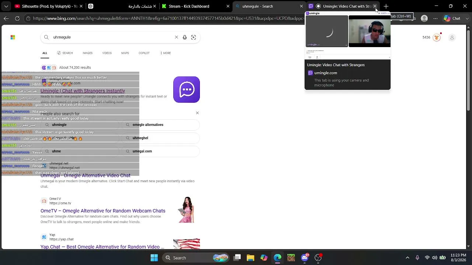The image size is (472, 265).
Task: Click the page scrollbar down arrow
Action: coord(469,246)
